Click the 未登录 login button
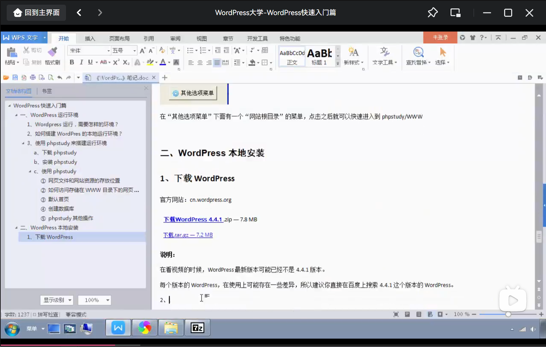546x347 pixels. [x=440, y=37]
